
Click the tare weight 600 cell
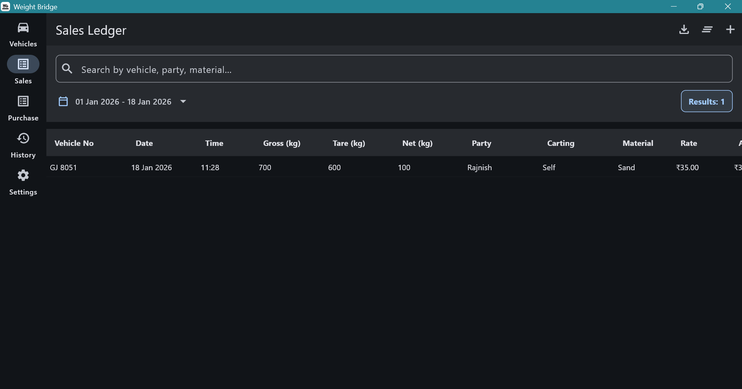(x=334, y=167)
